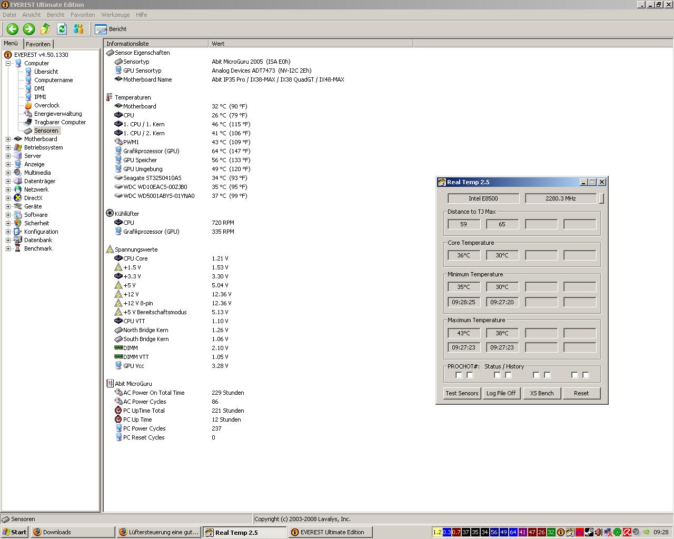The width and height of the screenshot is (674, 539).
Task: Click the Log File Off button
Action: 501,393
